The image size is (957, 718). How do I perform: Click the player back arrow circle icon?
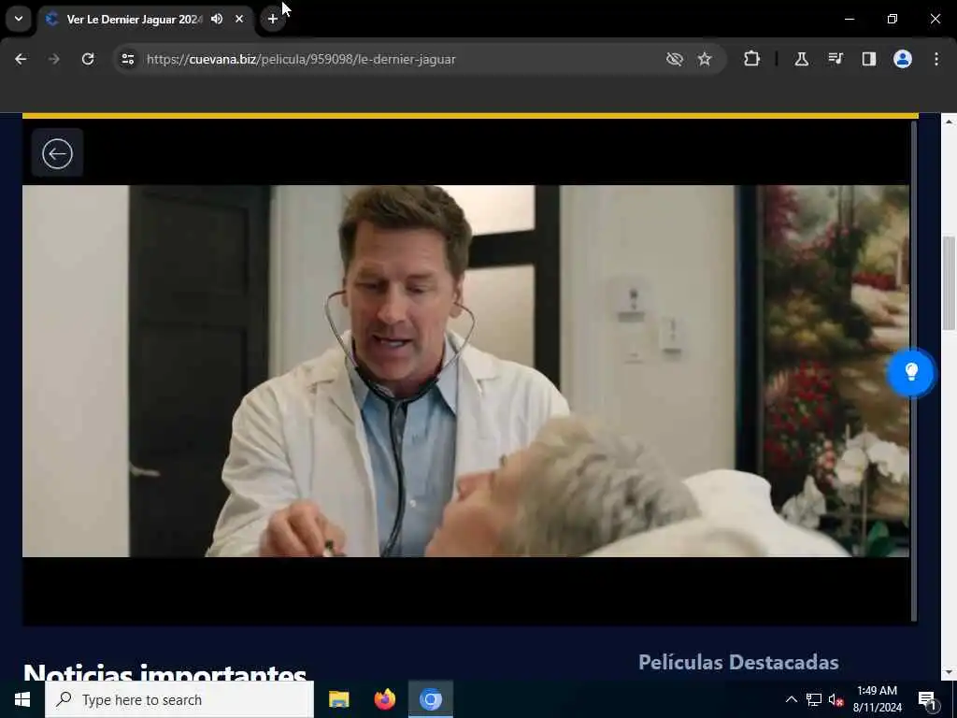(57, 153)
